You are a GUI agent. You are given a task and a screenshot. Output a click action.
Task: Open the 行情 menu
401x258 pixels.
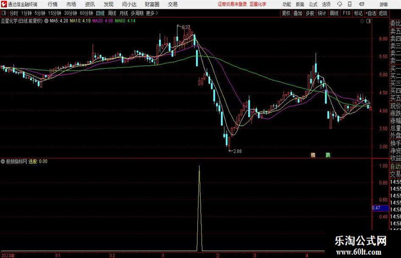53,4
